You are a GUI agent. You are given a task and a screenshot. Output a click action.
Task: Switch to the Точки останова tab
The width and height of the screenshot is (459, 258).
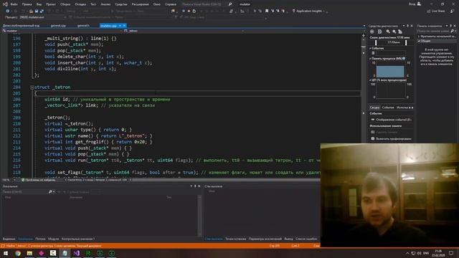pos(236,239)
